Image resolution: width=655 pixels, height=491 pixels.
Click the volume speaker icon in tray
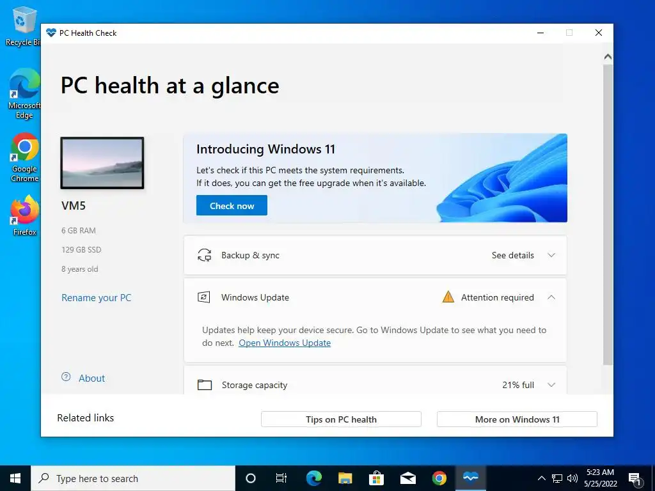point(572,478)
